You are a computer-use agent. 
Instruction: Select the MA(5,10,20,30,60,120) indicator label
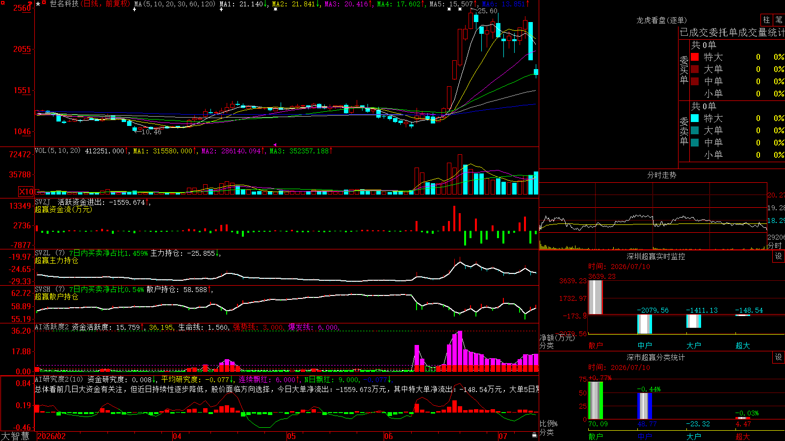tap(175, 4)
